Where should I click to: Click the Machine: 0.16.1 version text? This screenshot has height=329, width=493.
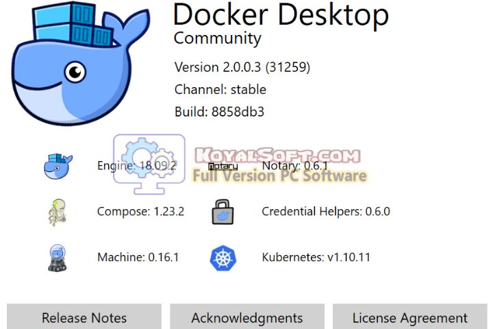[x=138, y=257]
